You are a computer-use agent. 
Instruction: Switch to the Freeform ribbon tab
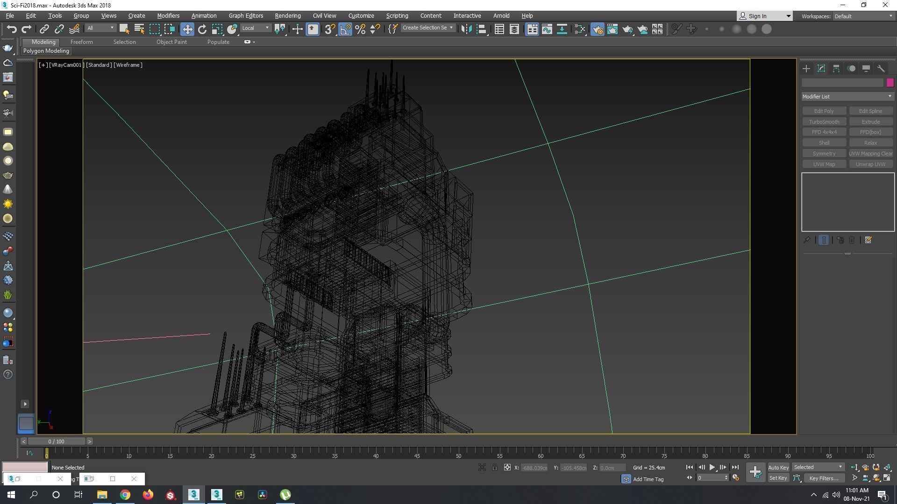click(x=81, y=42)
